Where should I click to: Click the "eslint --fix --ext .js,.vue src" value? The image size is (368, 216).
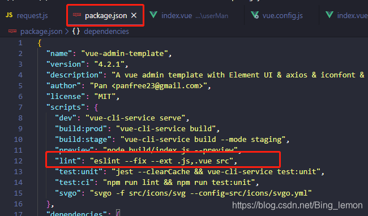(x=161, y=161)
